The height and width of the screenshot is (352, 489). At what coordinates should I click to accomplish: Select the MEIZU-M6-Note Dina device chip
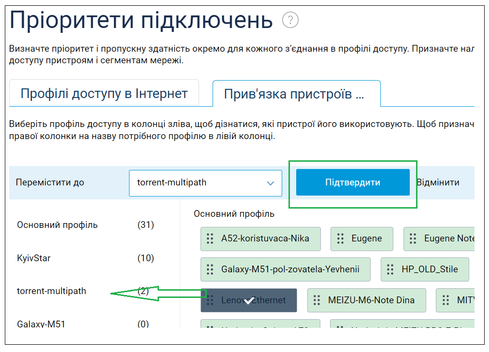pos(367,300)
